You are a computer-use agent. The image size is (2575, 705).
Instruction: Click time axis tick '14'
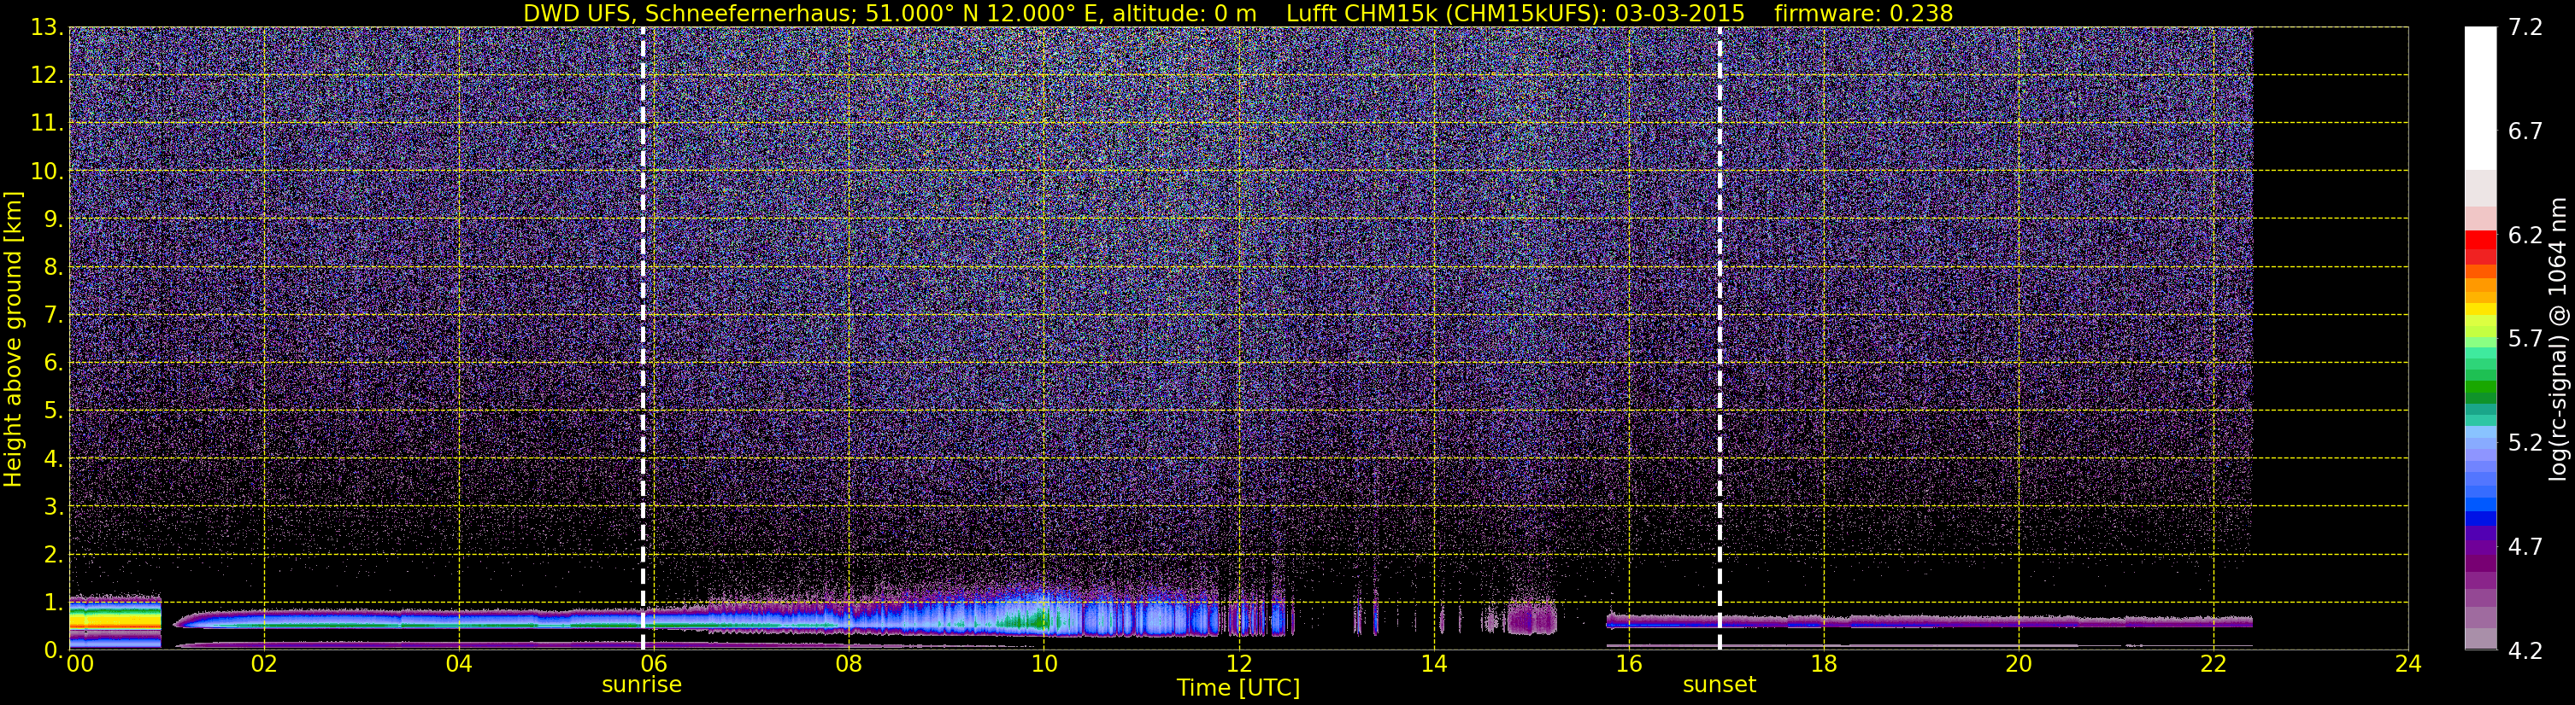1433,665
